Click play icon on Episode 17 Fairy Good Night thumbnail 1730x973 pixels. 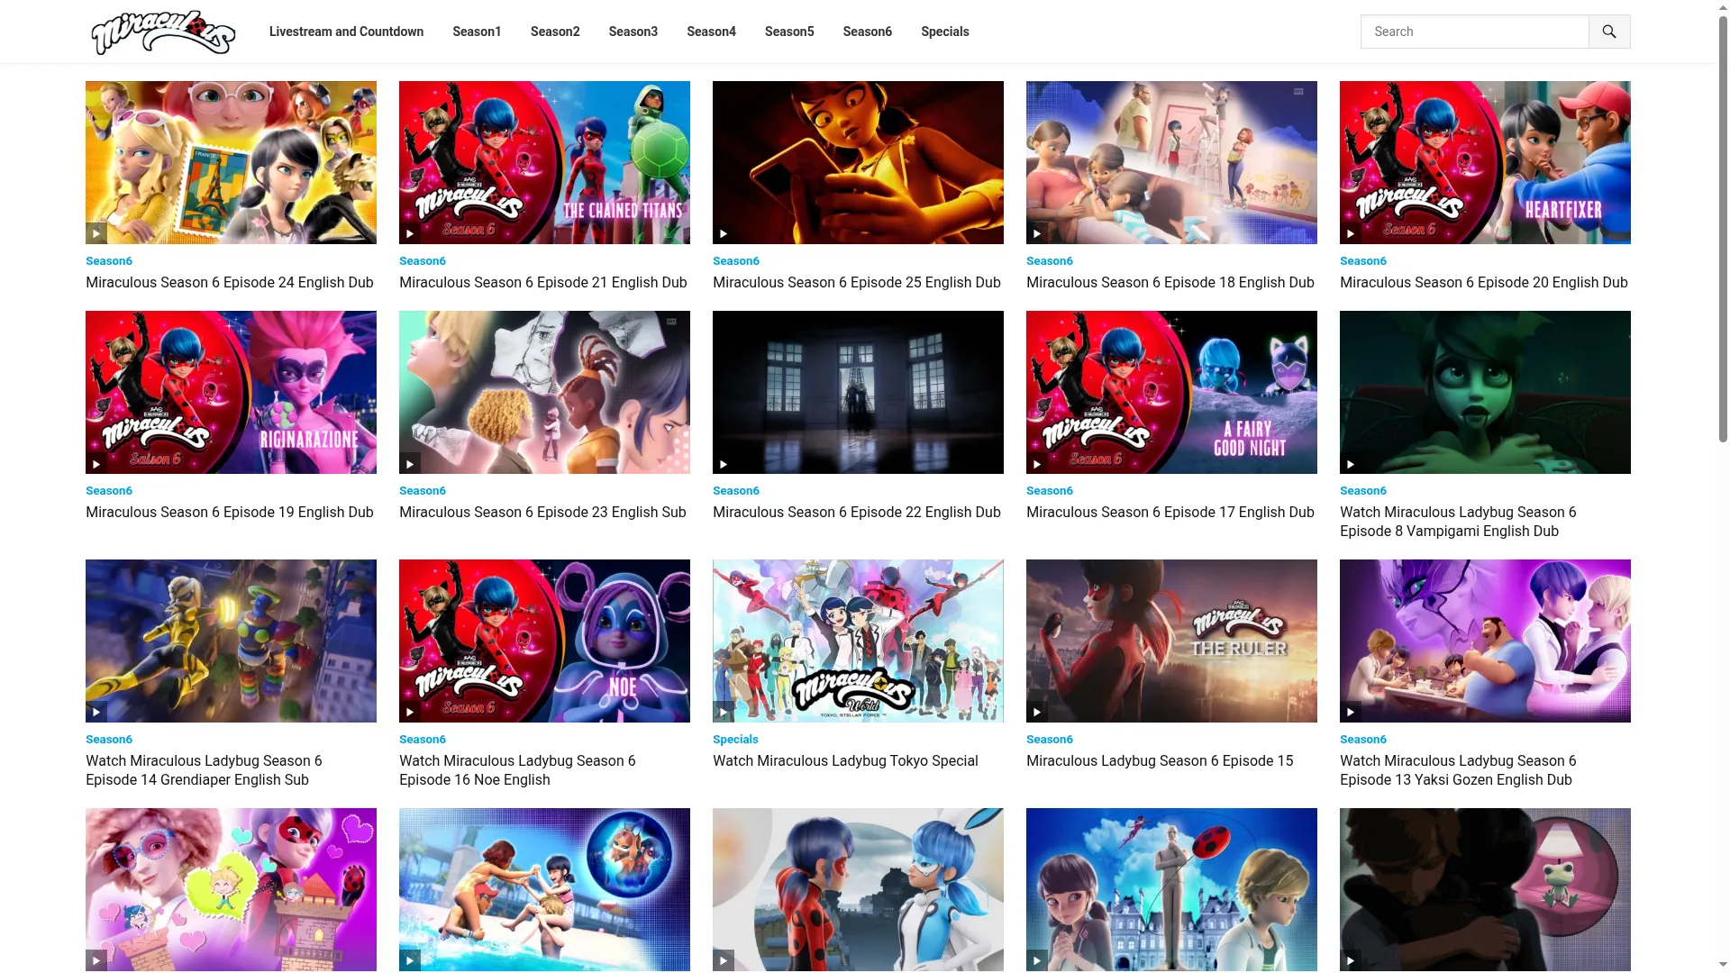1037,464
